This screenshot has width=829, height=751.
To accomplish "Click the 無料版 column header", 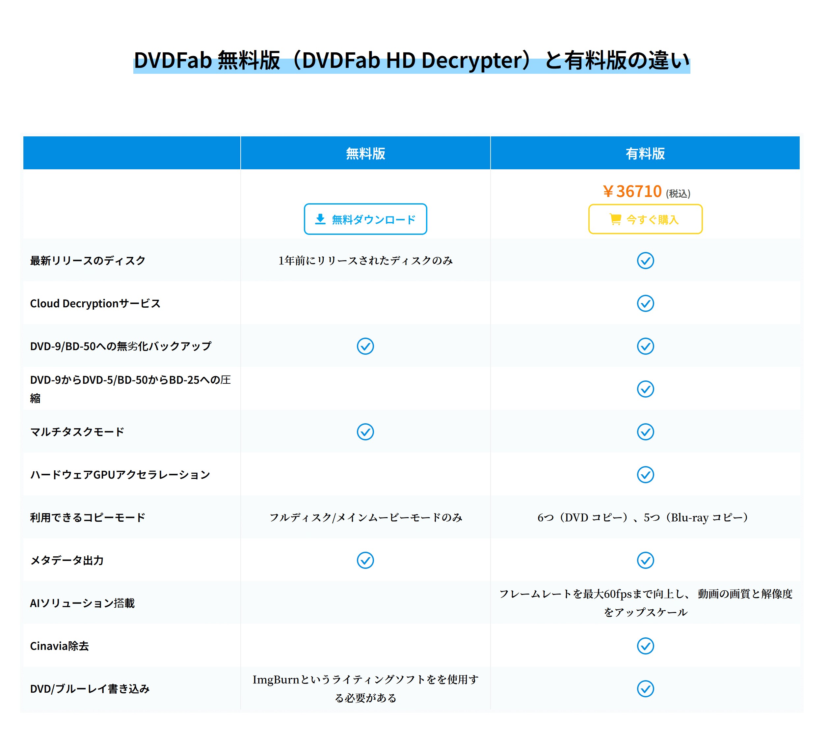I will [365, 153].
